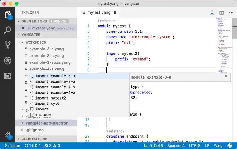Click the 1 UNSAVED badge
The width and height of the screenshot is (237, 149).
(x=59, y=21)
